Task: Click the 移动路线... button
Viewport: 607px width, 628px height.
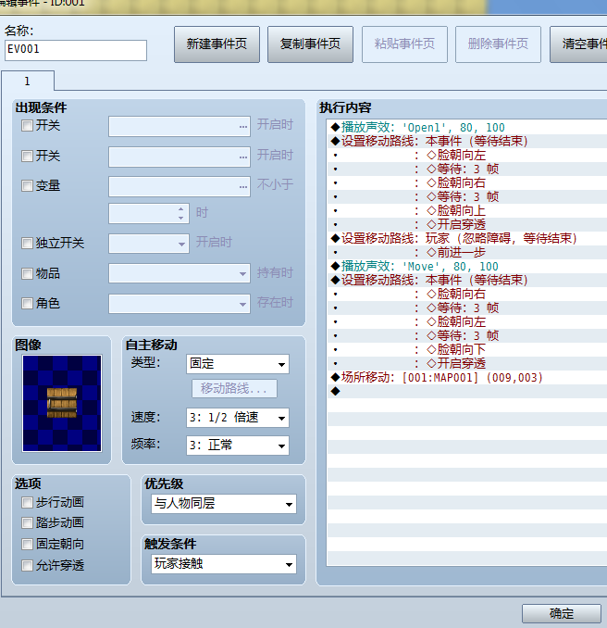Action: click(x=234, y=388)
